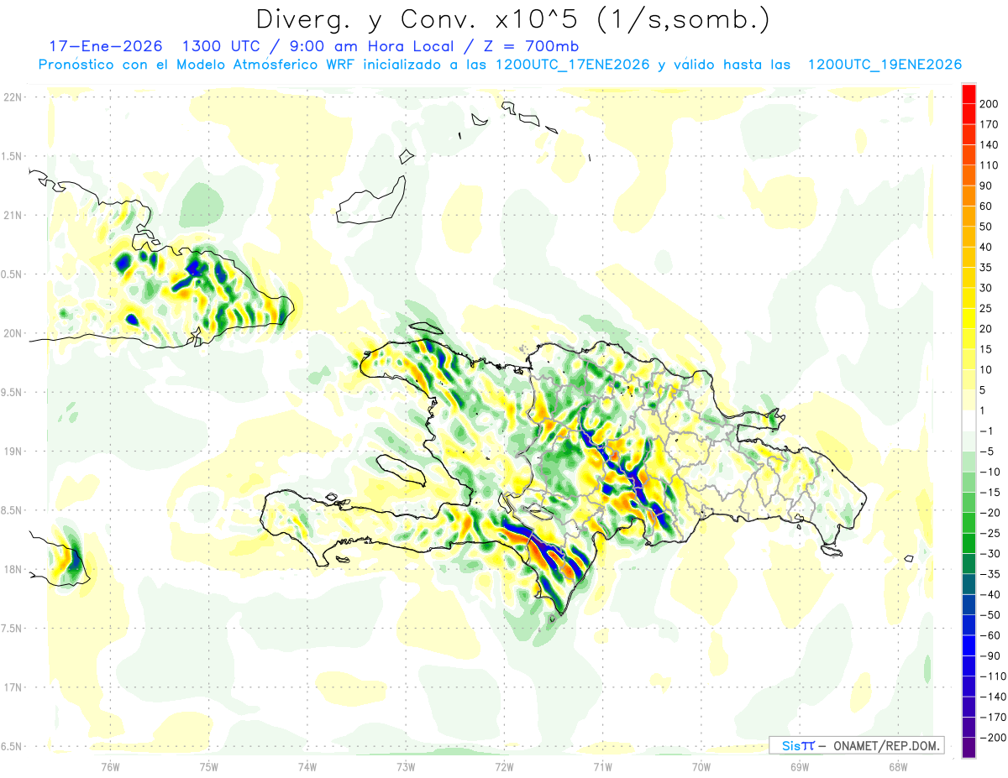
Task: Click the dark purple colorbar segment below -200
Action: pos(969,748)
